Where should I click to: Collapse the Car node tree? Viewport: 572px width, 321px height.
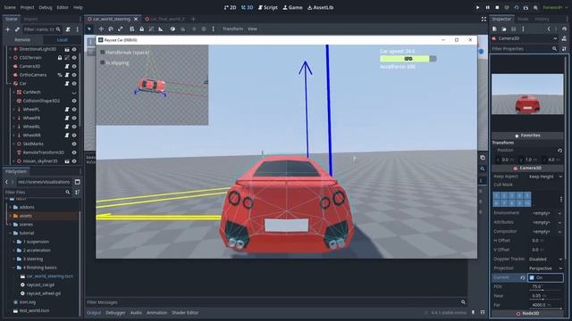10,83
